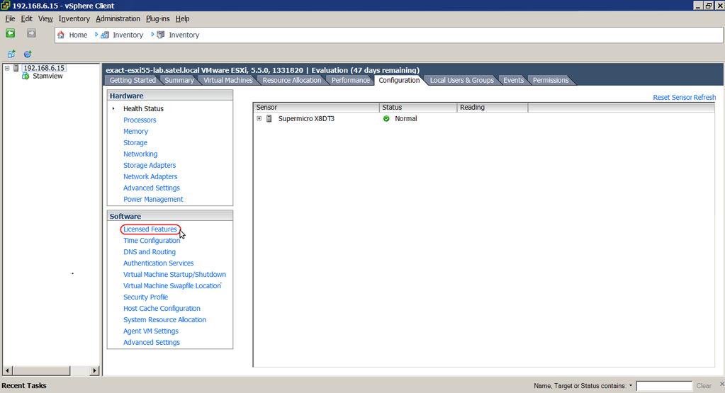Open Networking under Hardware

tap(140, 154)
